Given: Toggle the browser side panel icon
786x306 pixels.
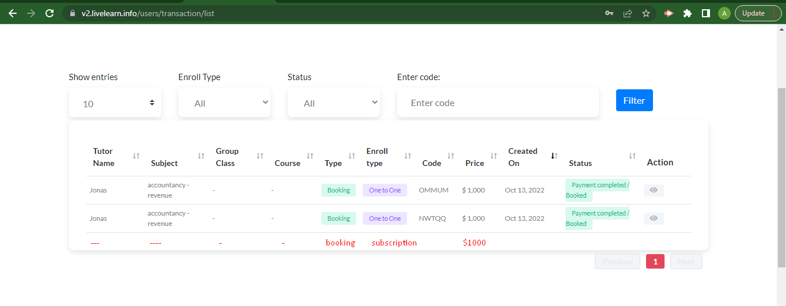Looking at the screenshot, I should pyautogui.click(x=706, y=13).
